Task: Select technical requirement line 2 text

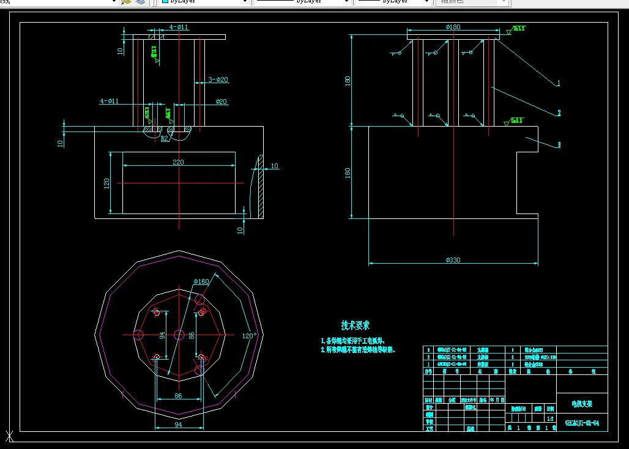Action: coord(358,349)
